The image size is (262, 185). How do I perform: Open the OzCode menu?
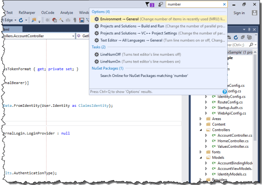coord(48,13)
